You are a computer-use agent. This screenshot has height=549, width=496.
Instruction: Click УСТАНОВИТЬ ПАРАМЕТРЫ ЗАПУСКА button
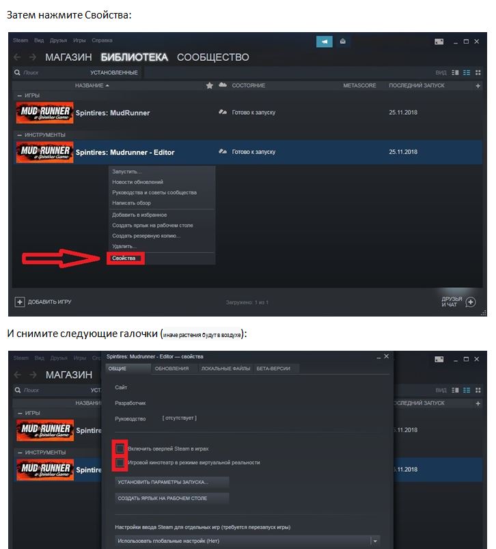point(172,482)
